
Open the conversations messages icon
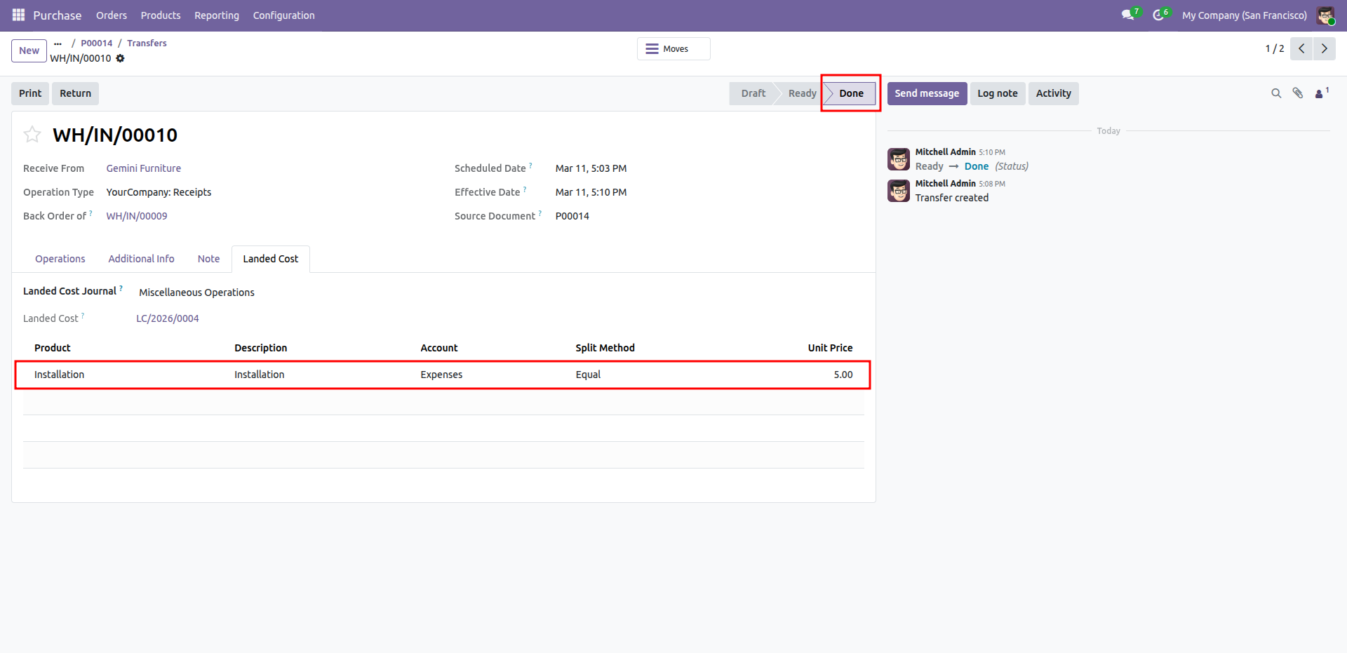(1127, 15)
